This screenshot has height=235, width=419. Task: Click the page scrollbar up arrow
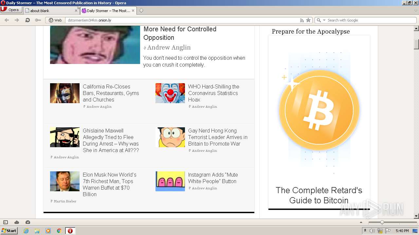(416, 29)
